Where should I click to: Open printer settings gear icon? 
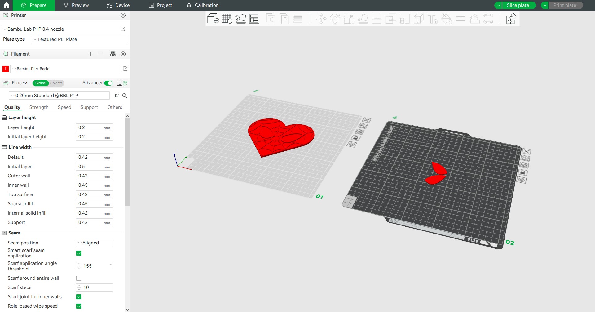pyautogui.click(x=123, y=15)
